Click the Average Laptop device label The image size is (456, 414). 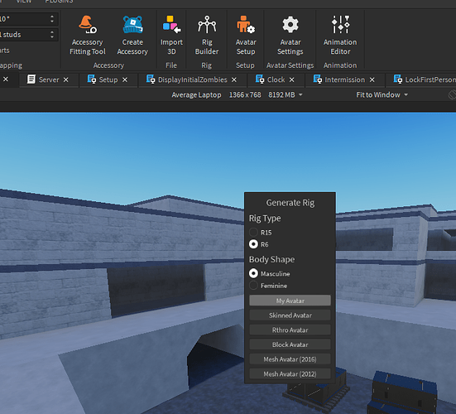196,95
